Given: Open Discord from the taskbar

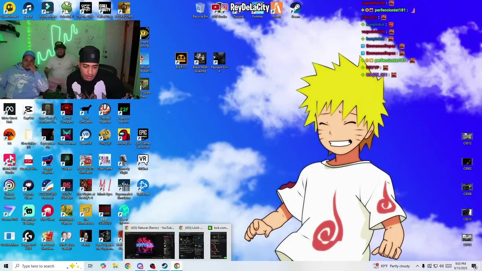Looking at the screenshot, I should point(140,266).
